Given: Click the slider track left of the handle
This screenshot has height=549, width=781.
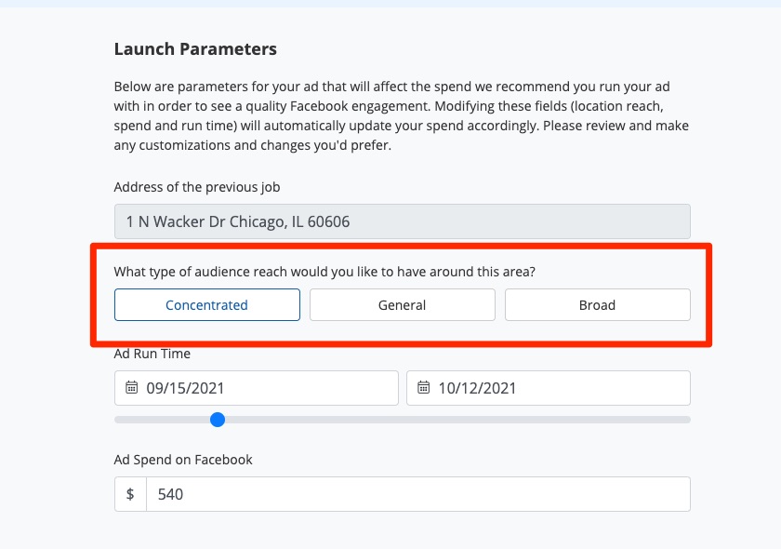Looking at the screenshot, I should (163, 420).
